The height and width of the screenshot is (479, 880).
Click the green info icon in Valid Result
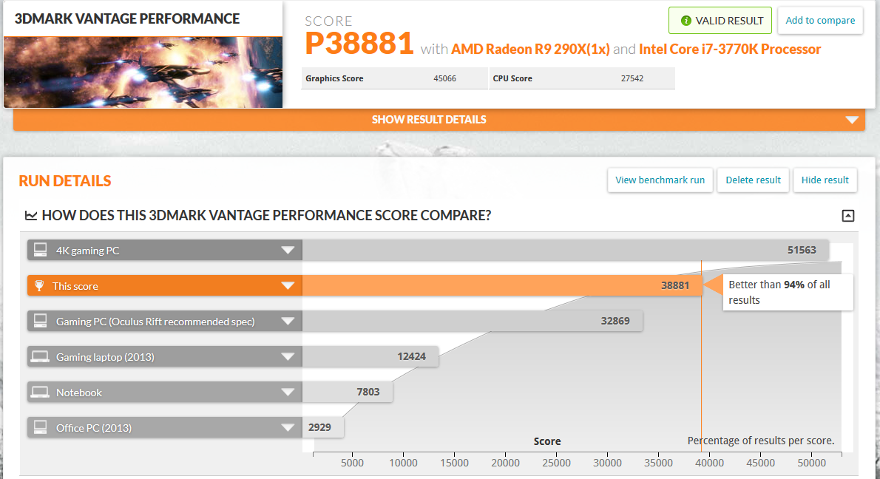(686, 21)
